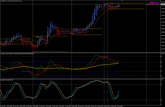This screenshot has height=107, width=165.
Task: Click the 28 Mar 00:00 time axis label
Action: (x=74, y=106)
